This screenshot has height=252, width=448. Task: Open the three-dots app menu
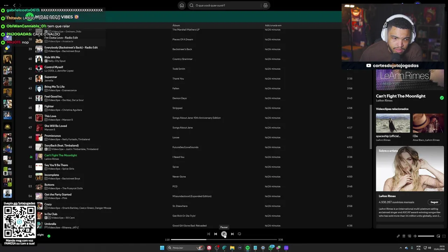tap(6, 5)
